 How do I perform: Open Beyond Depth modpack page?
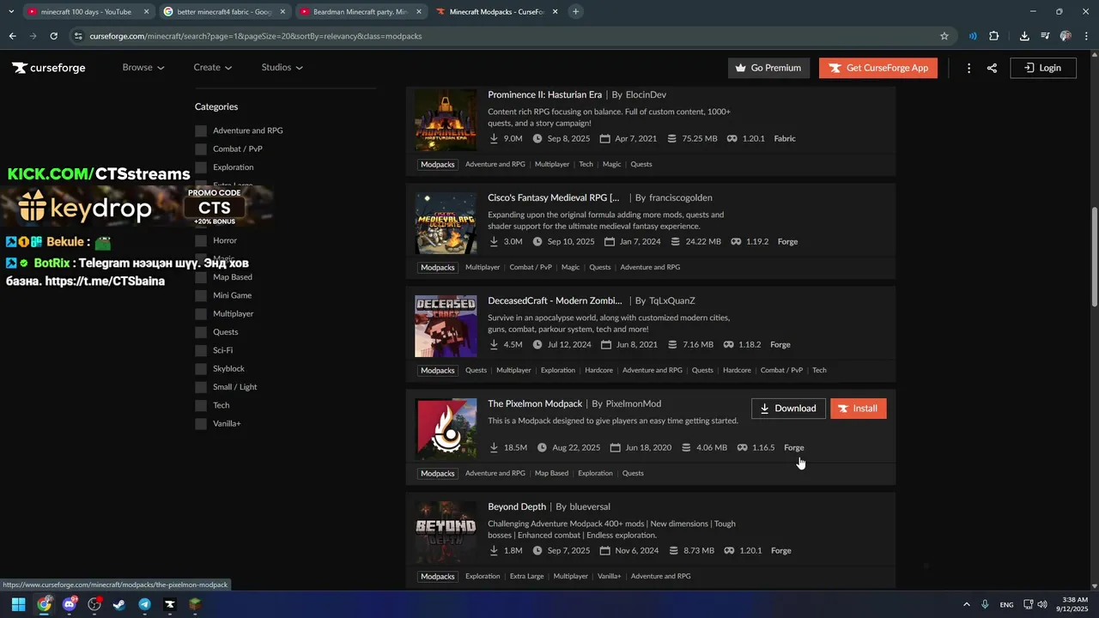coord(517,506)
